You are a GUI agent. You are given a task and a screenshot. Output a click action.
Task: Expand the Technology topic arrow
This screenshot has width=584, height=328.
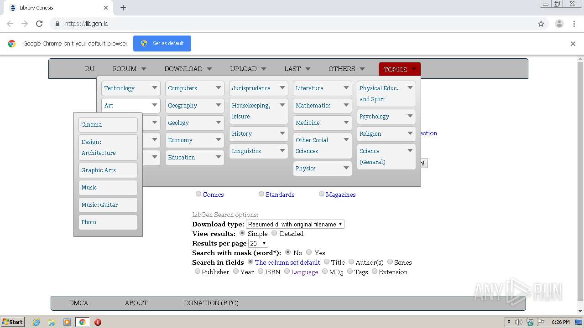pyautogui.click(x=155, y=88)
